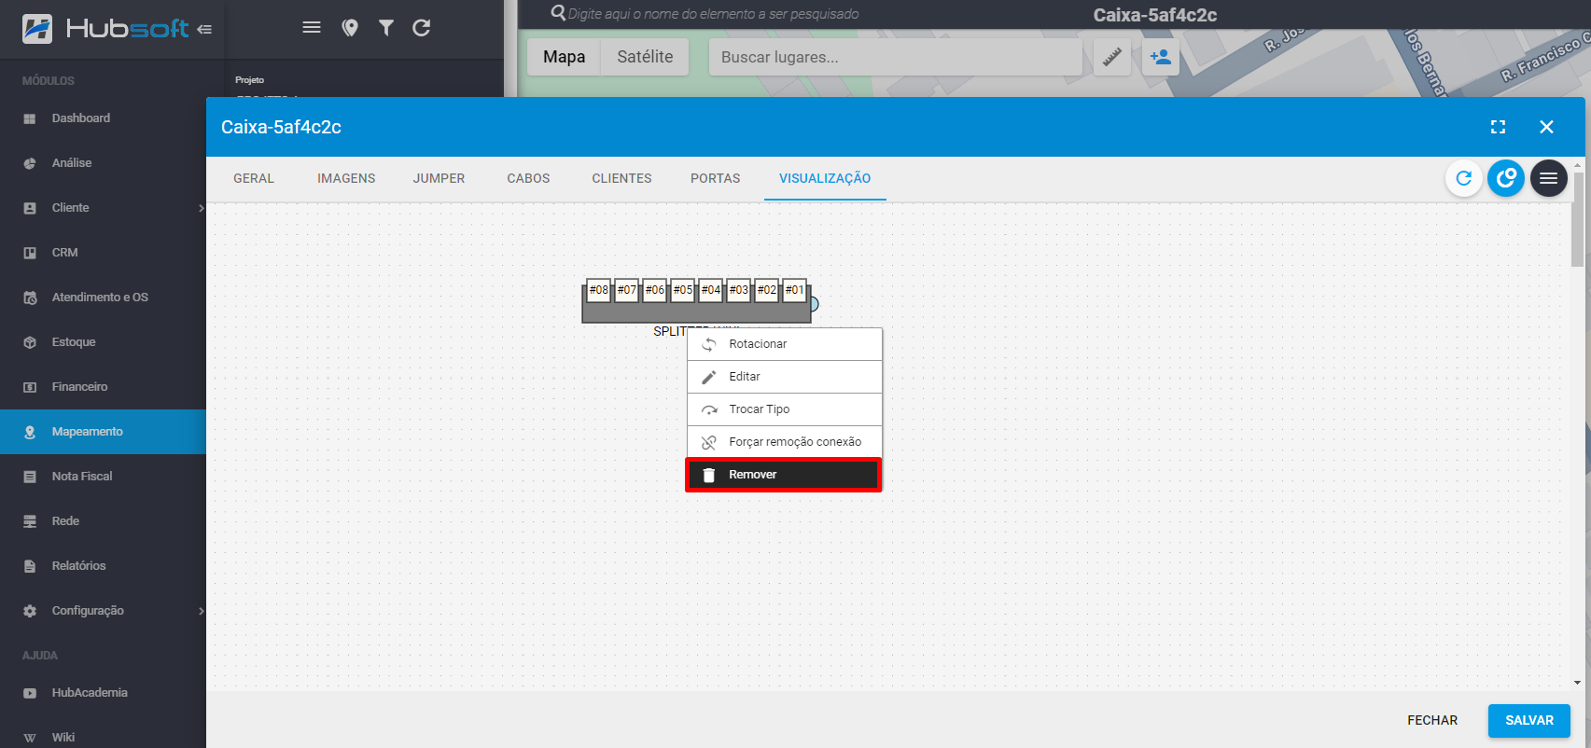Image resolution: width=1591 pixels, height=748 pixels.
Task: Click splitter port #05
Action: (x=683, y=290)
